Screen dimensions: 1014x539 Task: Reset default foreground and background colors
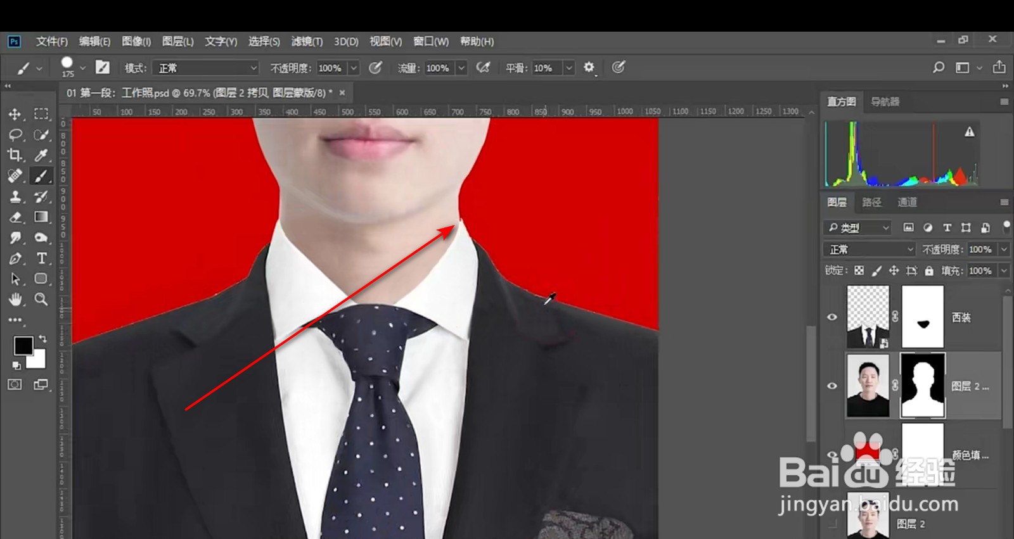16,365
